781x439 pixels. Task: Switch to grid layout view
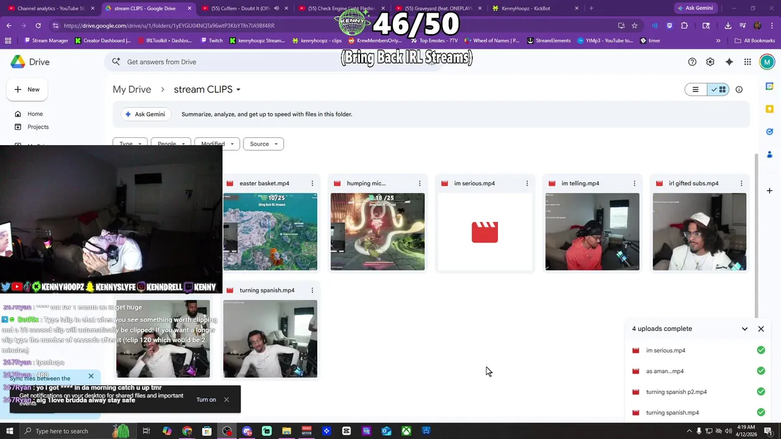(718, 90)
